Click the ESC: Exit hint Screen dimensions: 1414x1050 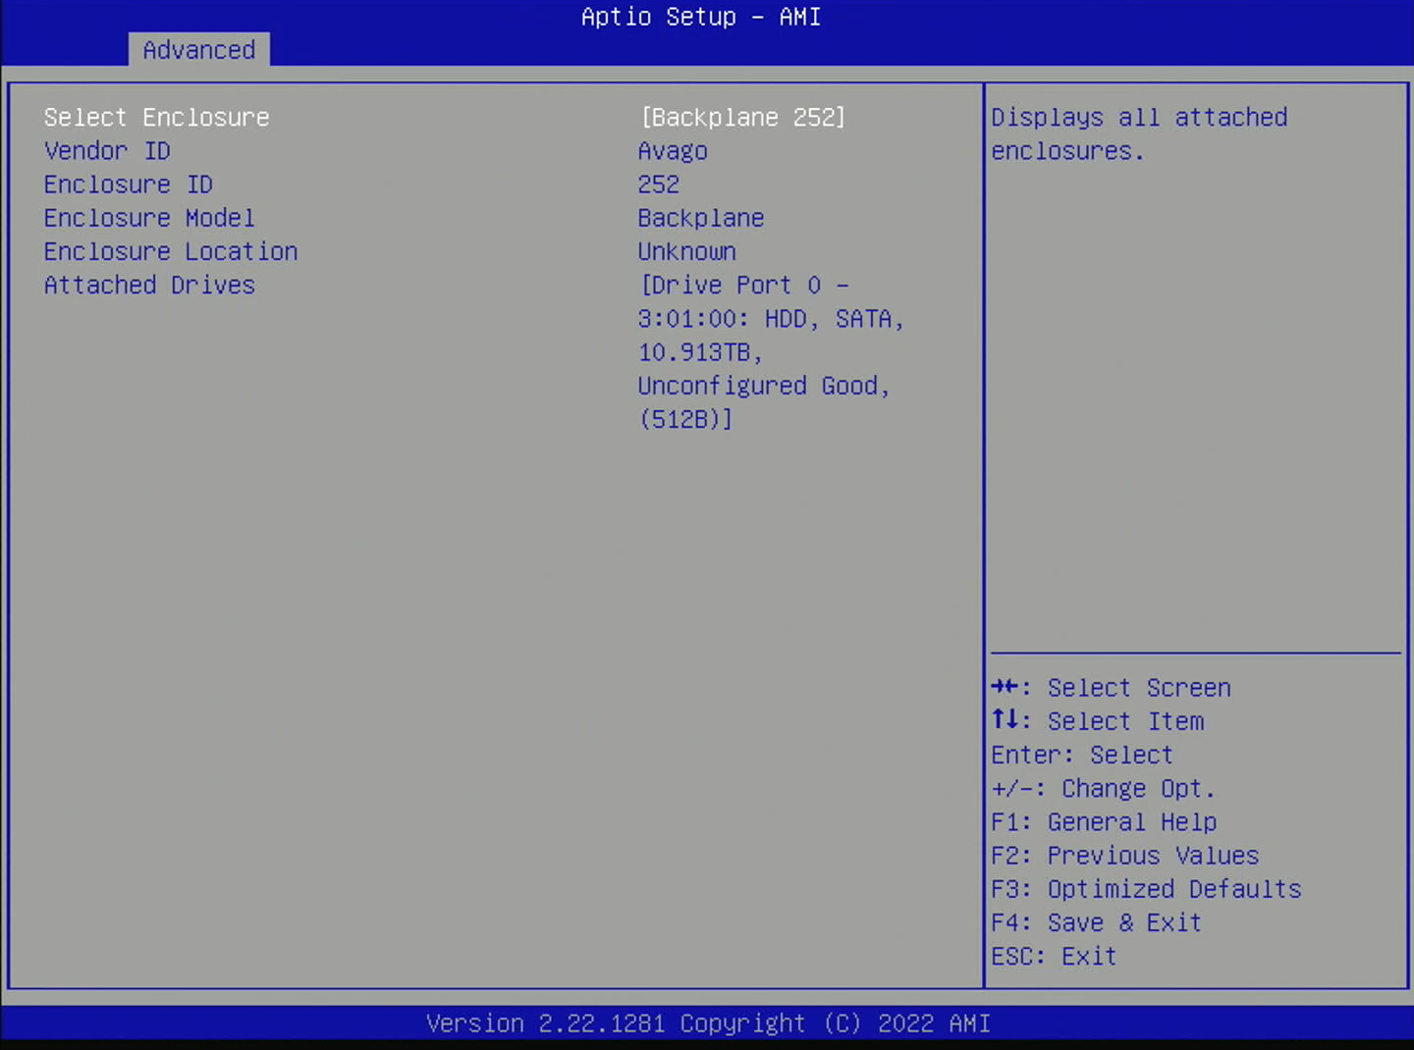click(x=1054, y=956)
